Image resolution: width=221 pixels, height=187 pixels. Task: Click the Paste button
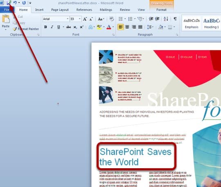coord(6,21)
